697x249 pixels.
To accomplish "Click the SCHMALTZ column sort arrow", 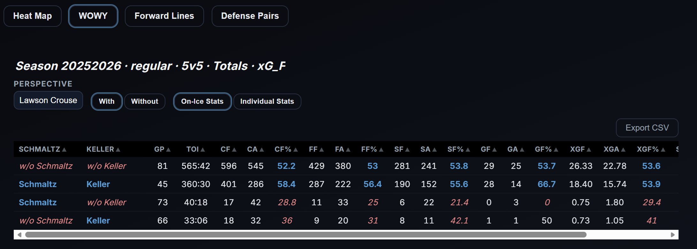I will (x=64, y=150).
